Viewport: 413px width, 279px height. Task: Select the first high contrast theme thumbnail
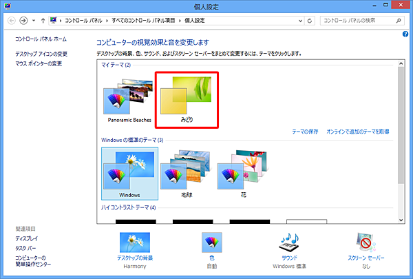(136, 222)
